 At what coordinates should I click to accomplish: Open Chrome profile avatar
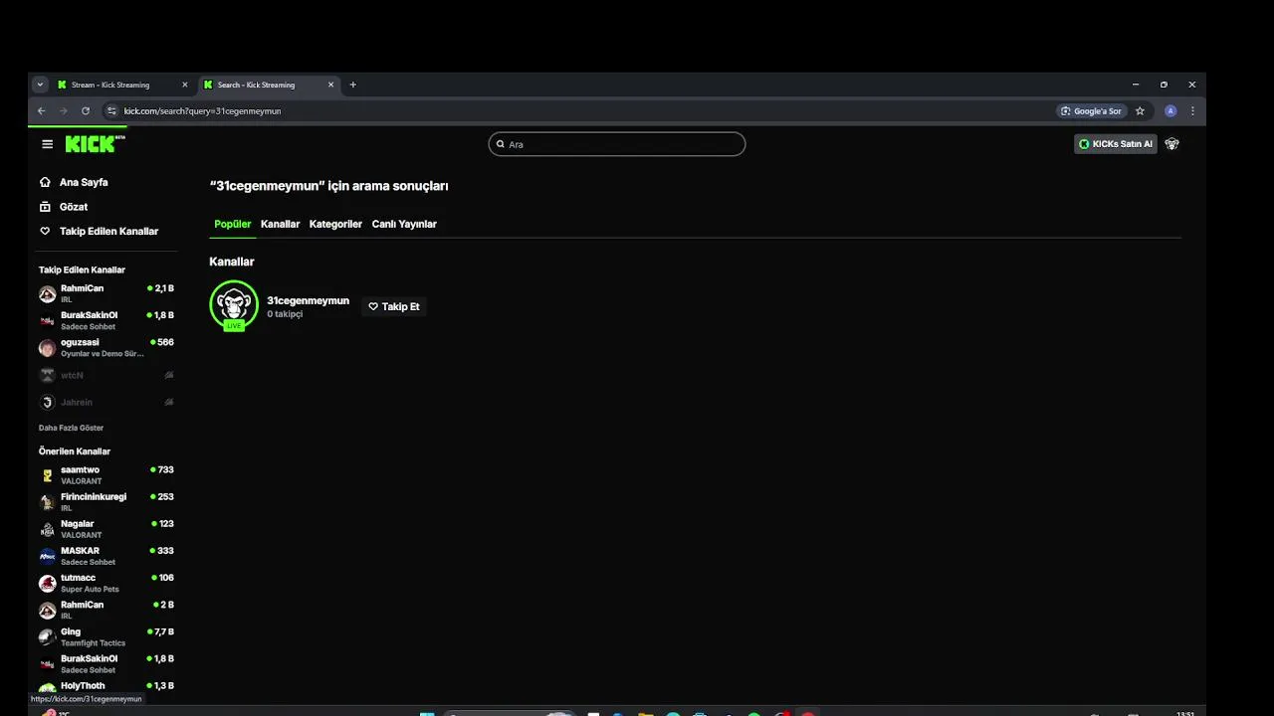pyautogui.click(x=1170, y=111)
